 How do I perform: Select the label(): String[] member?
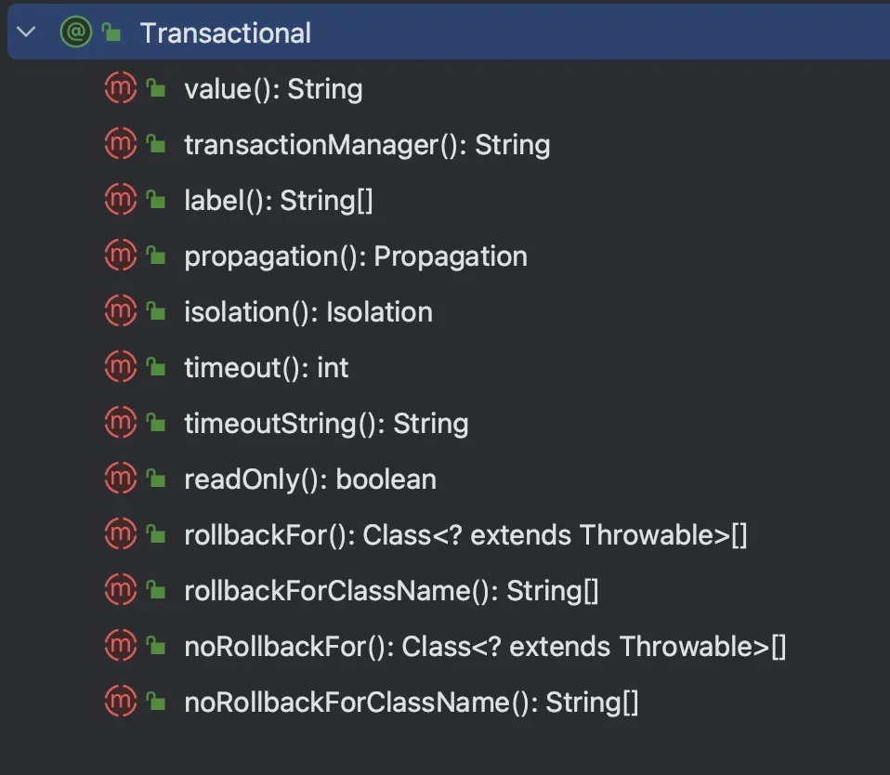click(279, 201)
